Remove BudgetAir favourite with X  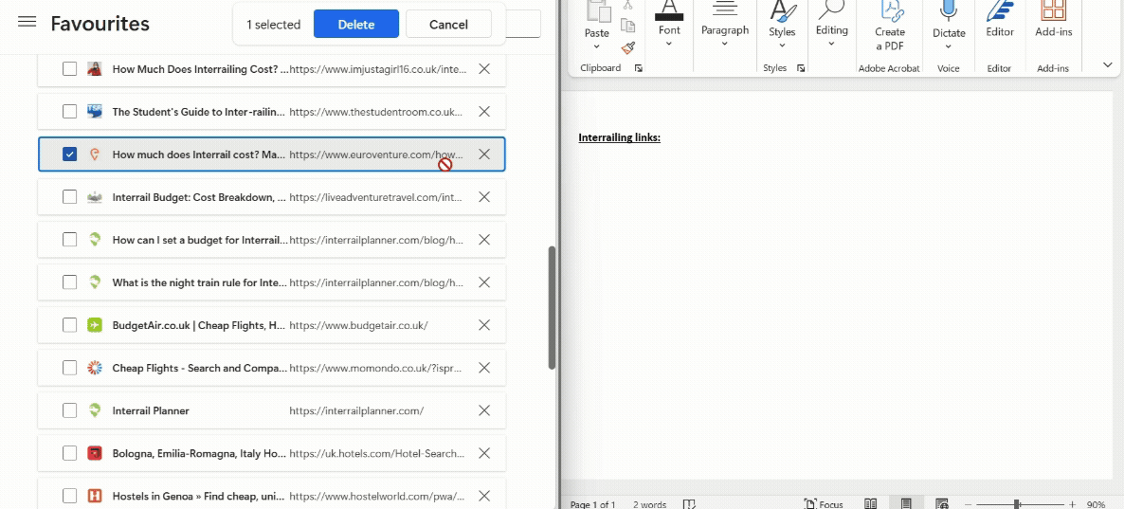coord(484,325)
